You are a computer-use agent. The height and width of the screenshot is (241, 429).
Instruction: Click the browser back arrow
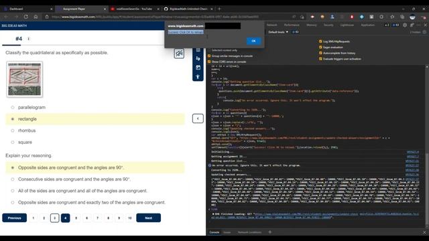tap(6, 17)
